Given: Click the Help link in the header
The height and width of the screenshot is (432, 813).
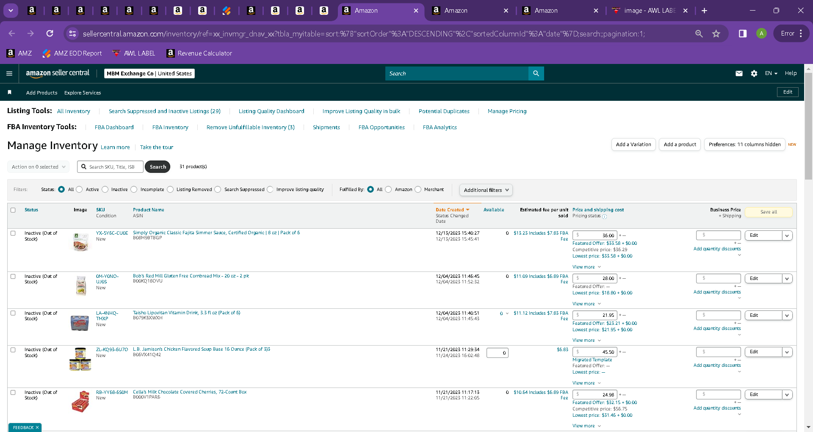Looking at the screenshot, I should coord(791,73).
